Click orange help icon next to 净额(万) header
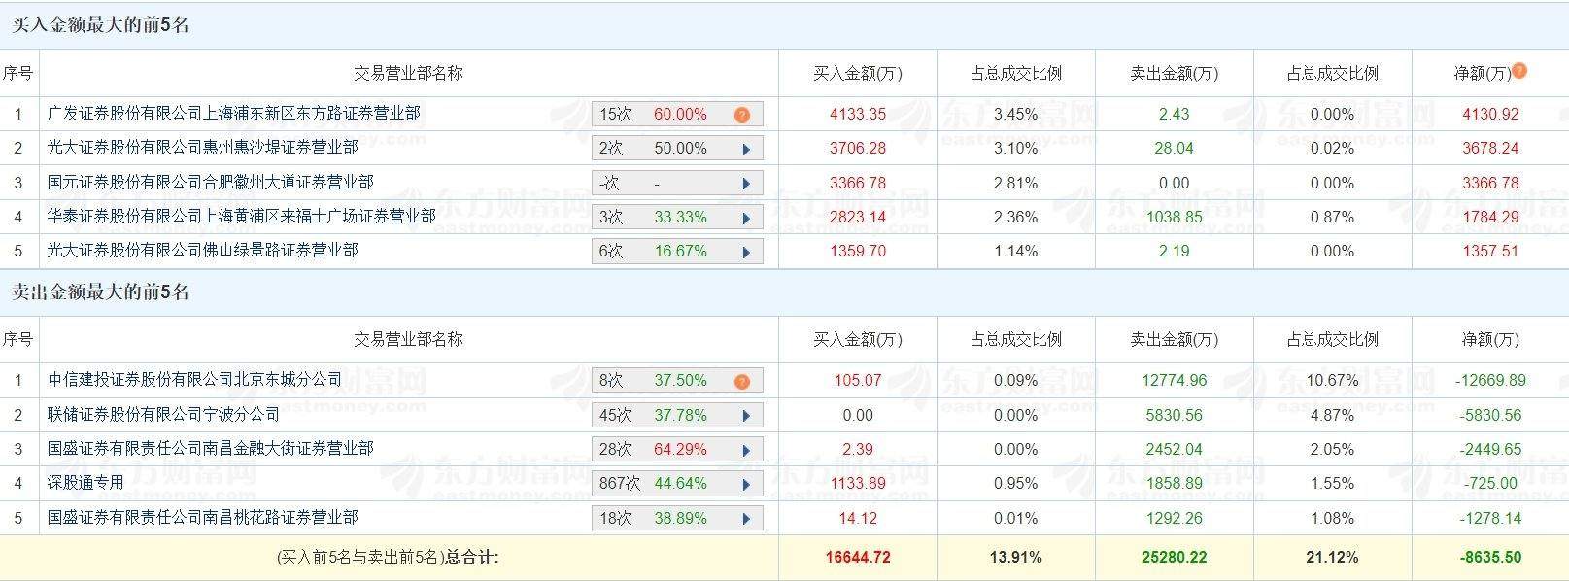This screenshot has height=581, width=1569. click(1519, 70)
